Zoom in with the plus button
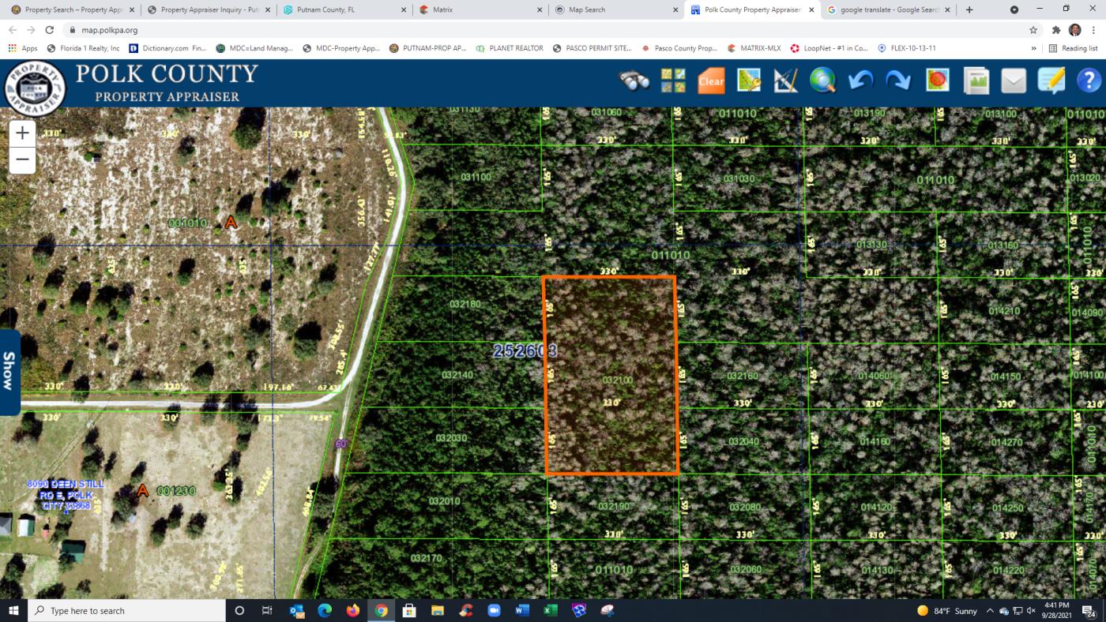 click(22, 133)
